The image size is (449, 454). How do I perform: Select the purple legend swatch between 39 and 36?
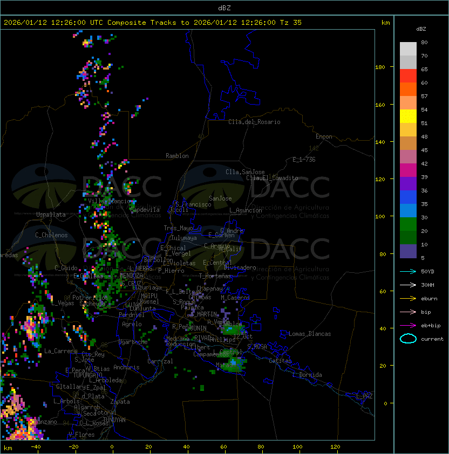click(408, 183)
